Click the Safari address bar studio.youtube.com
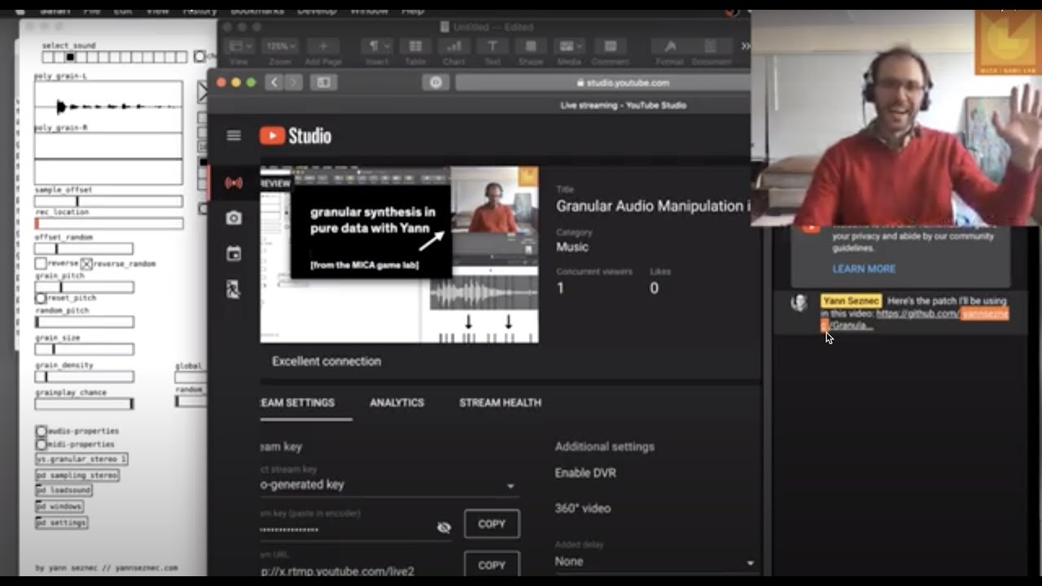1042x586 pixels. pyautogui.click(x=602, y=82)
